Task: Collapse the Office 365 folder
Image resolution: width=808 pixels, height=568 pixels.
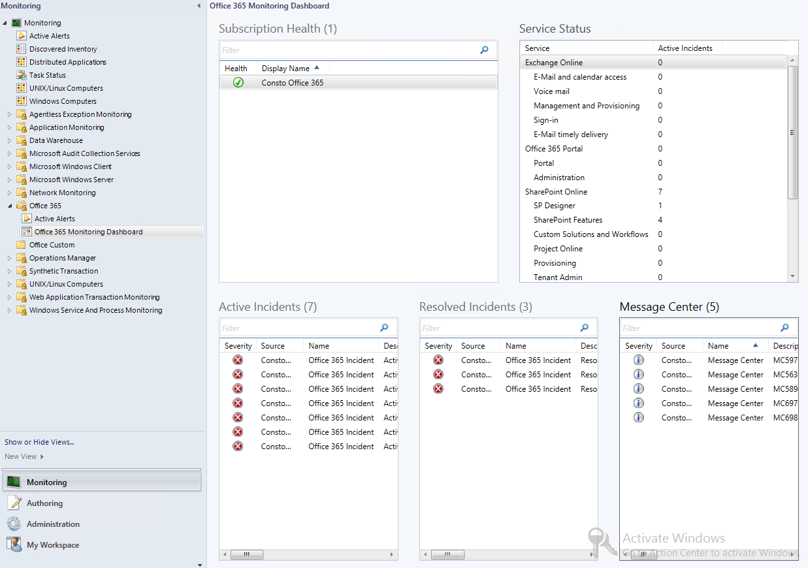Action: click(x=10, y=206)
